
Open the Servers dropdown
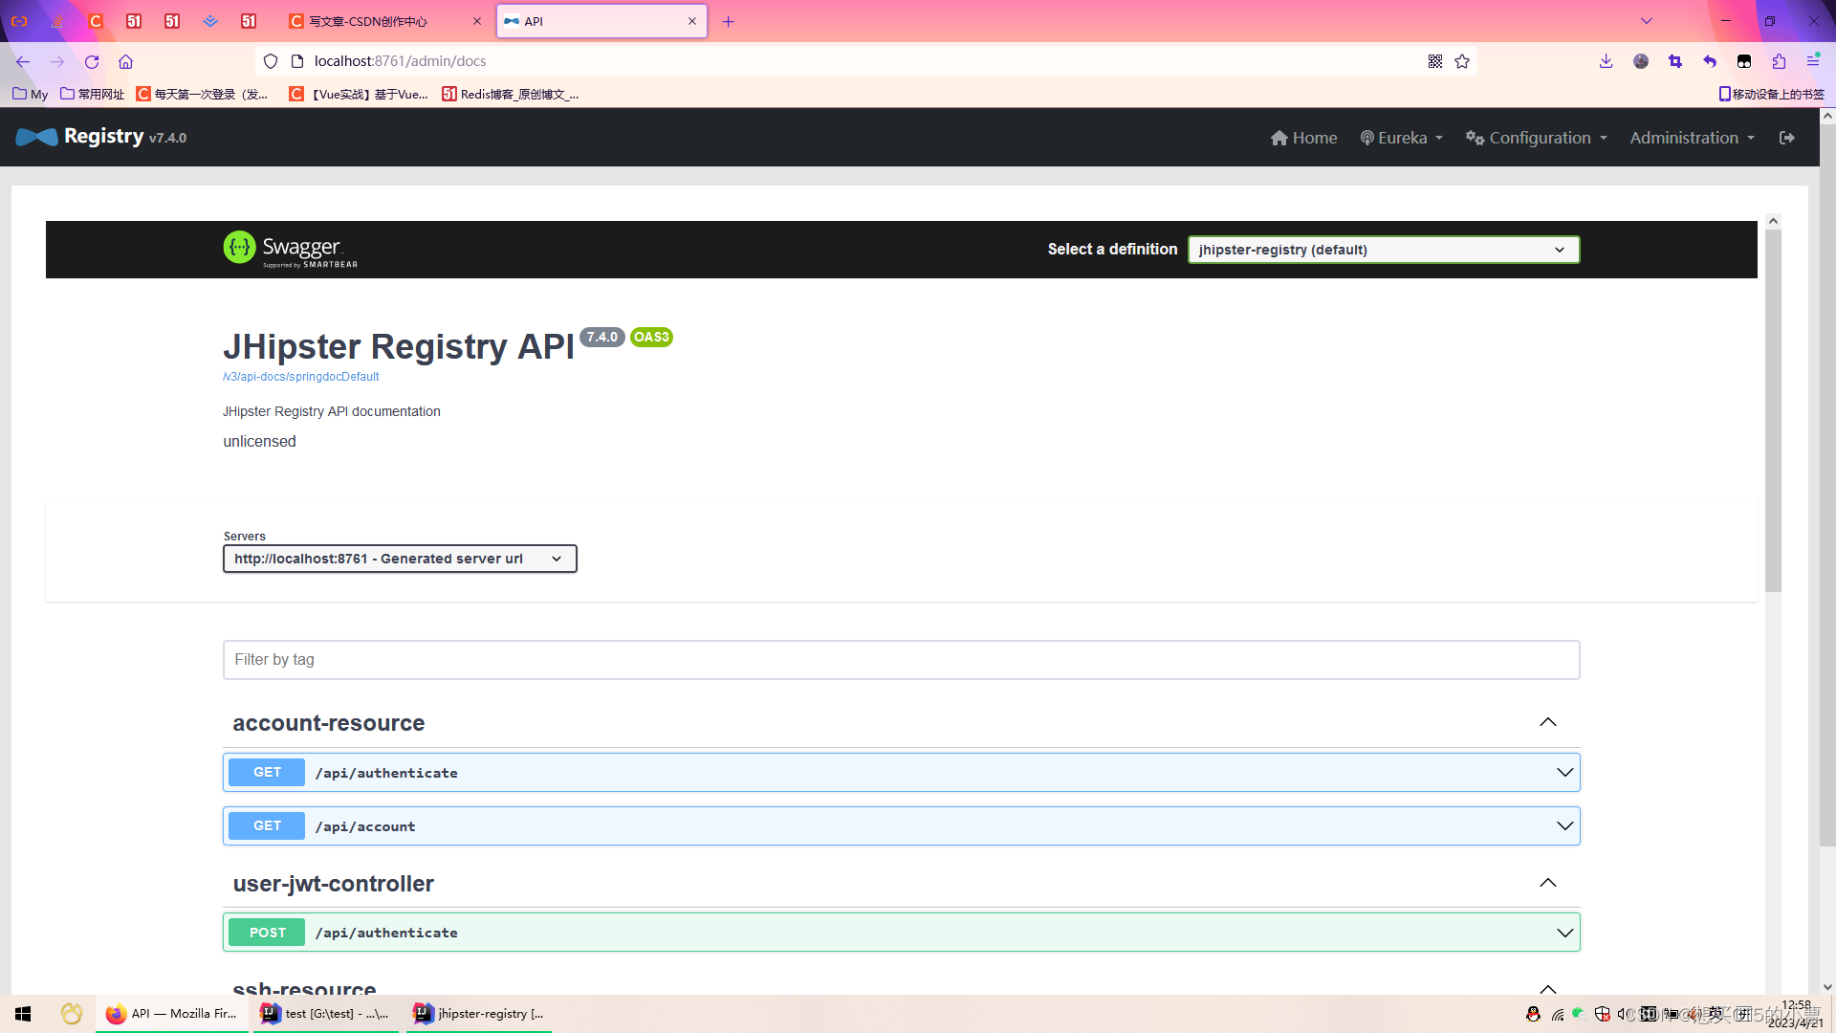click(400, 559)
